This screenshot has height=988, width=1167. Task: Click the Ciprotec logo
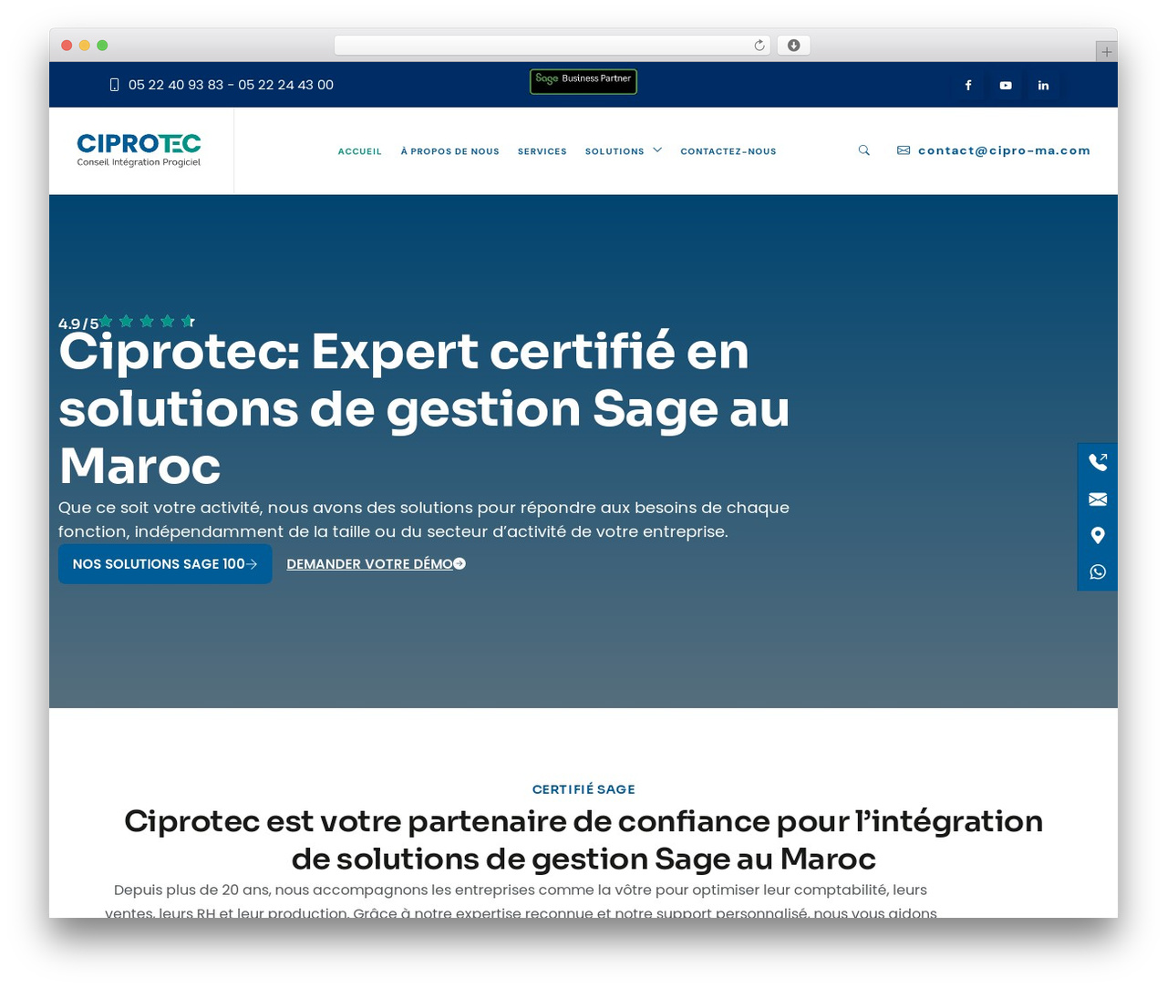139,150
